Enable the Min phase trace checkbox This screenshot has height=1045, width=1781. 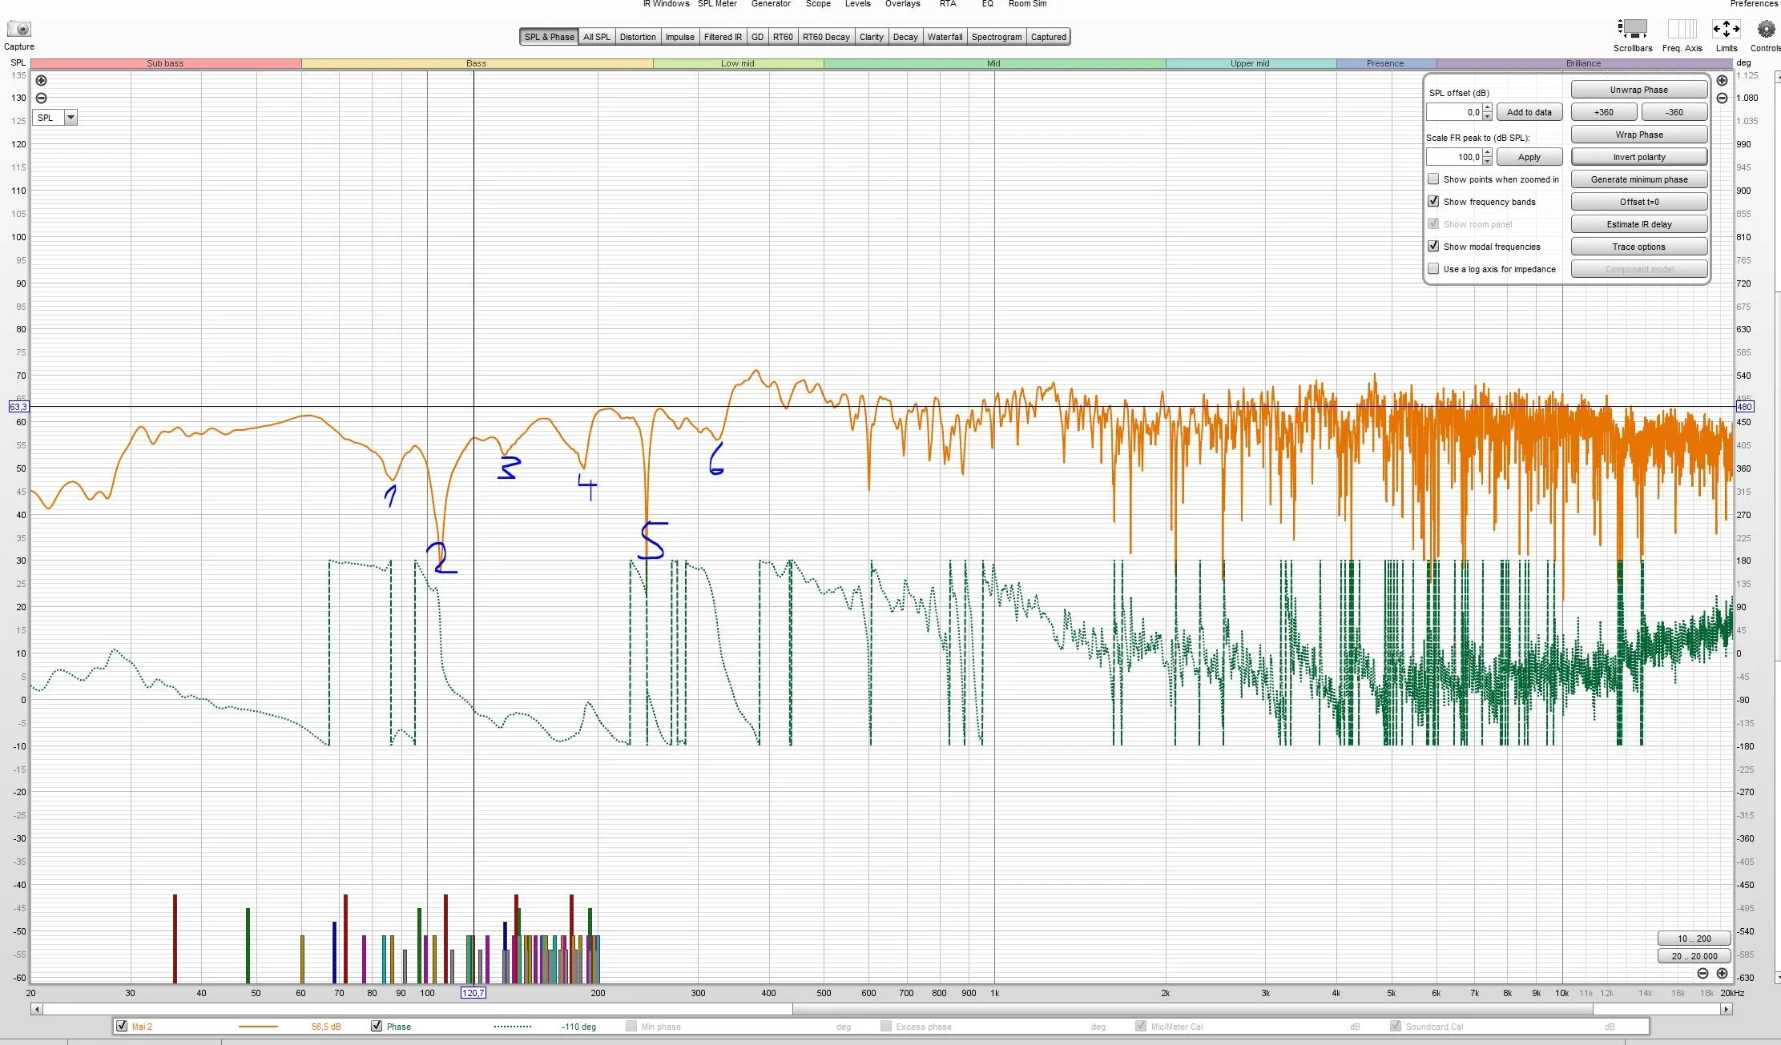pyautogui.click(x=631, y=1026)
